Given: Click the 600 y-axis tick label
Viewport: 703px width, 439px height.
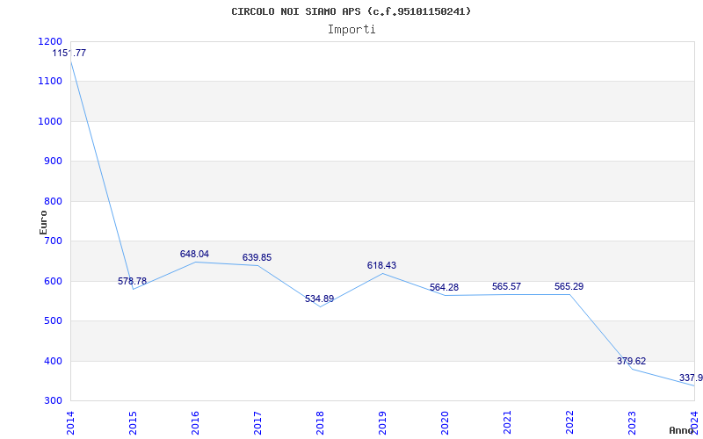Looking at the screenshot, I should pyautogui.click(x=54, y=281).
